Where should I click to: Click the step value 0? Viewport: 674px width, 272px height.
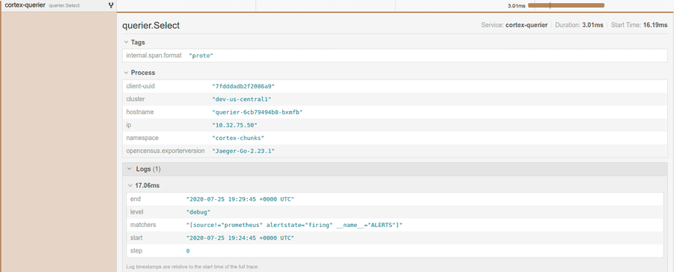click(188, 251)
